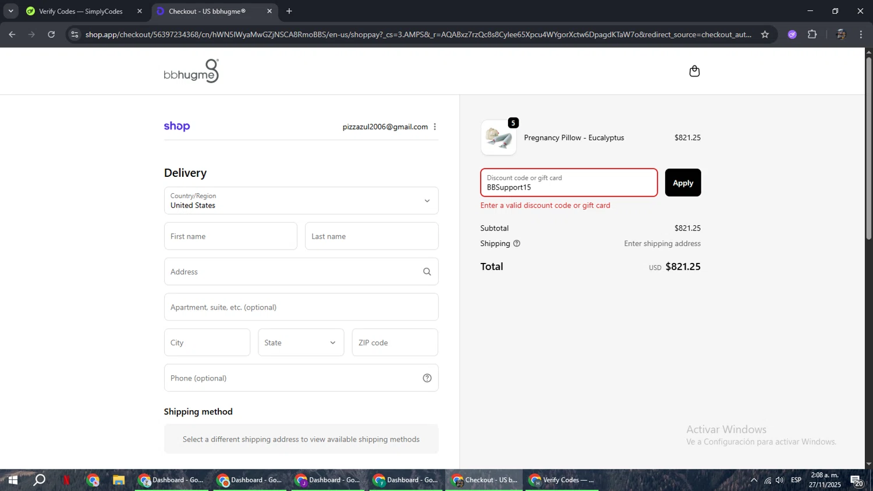Close the Verify Codes tab

[x=140, y=11]
